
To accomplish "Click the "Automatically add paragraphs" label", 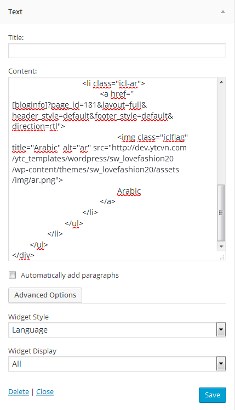I will tap(70, 276).
